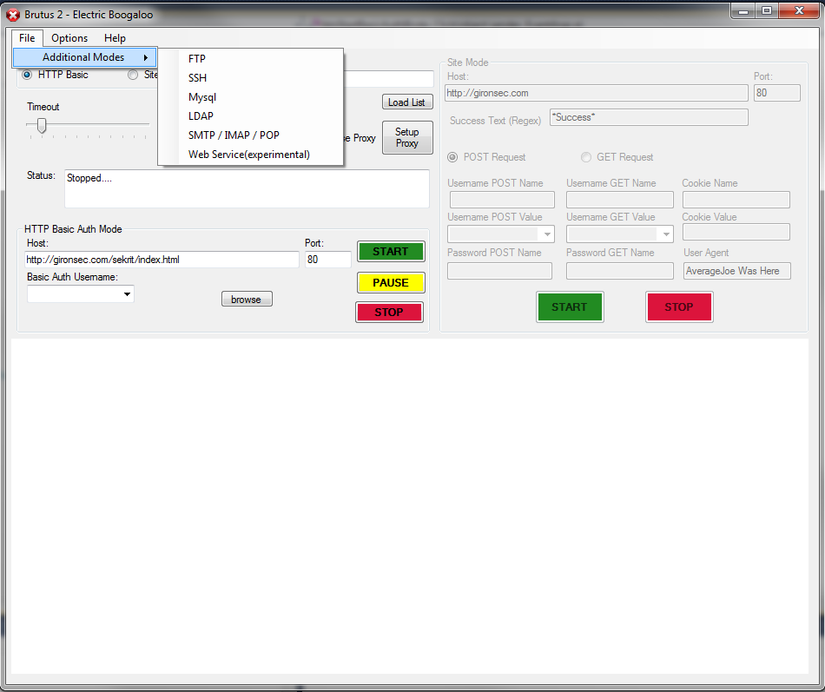825x692 pixels.
Task: Select the HTTP Basic radio button
Action: pyautogui.click(x=27, y=75)
